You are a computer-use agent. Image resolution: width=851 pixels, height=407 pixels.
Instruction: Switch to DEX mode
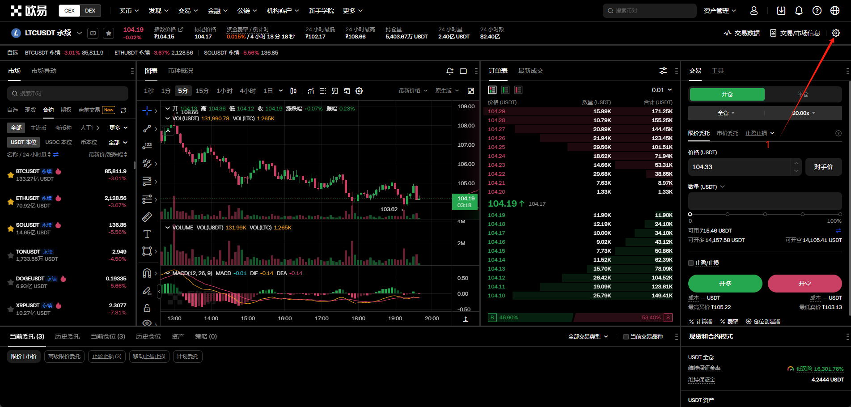[x=90, y=11]
